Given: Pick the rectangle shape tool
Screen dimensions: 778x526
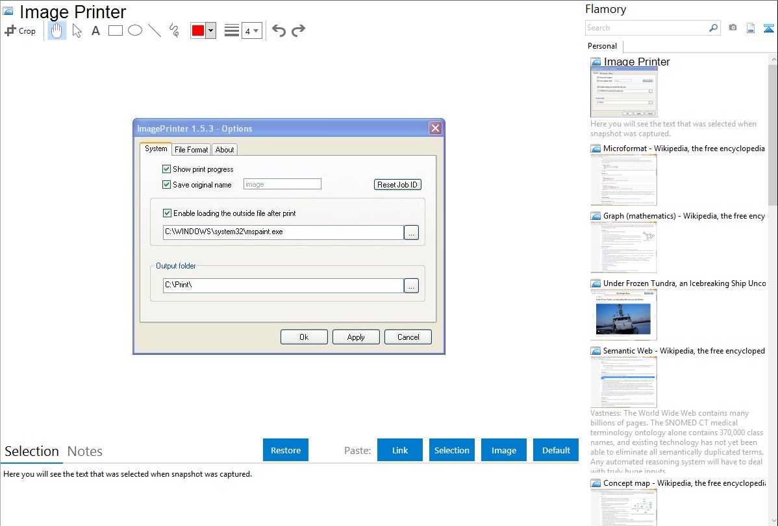Looking at the screenshot, I should (x=115, y=30).
